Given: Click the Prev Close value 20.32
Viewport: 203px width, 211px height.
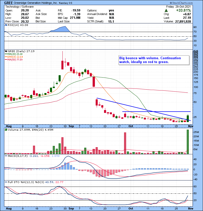Looking at the screenshot, I should pos(25,21).
